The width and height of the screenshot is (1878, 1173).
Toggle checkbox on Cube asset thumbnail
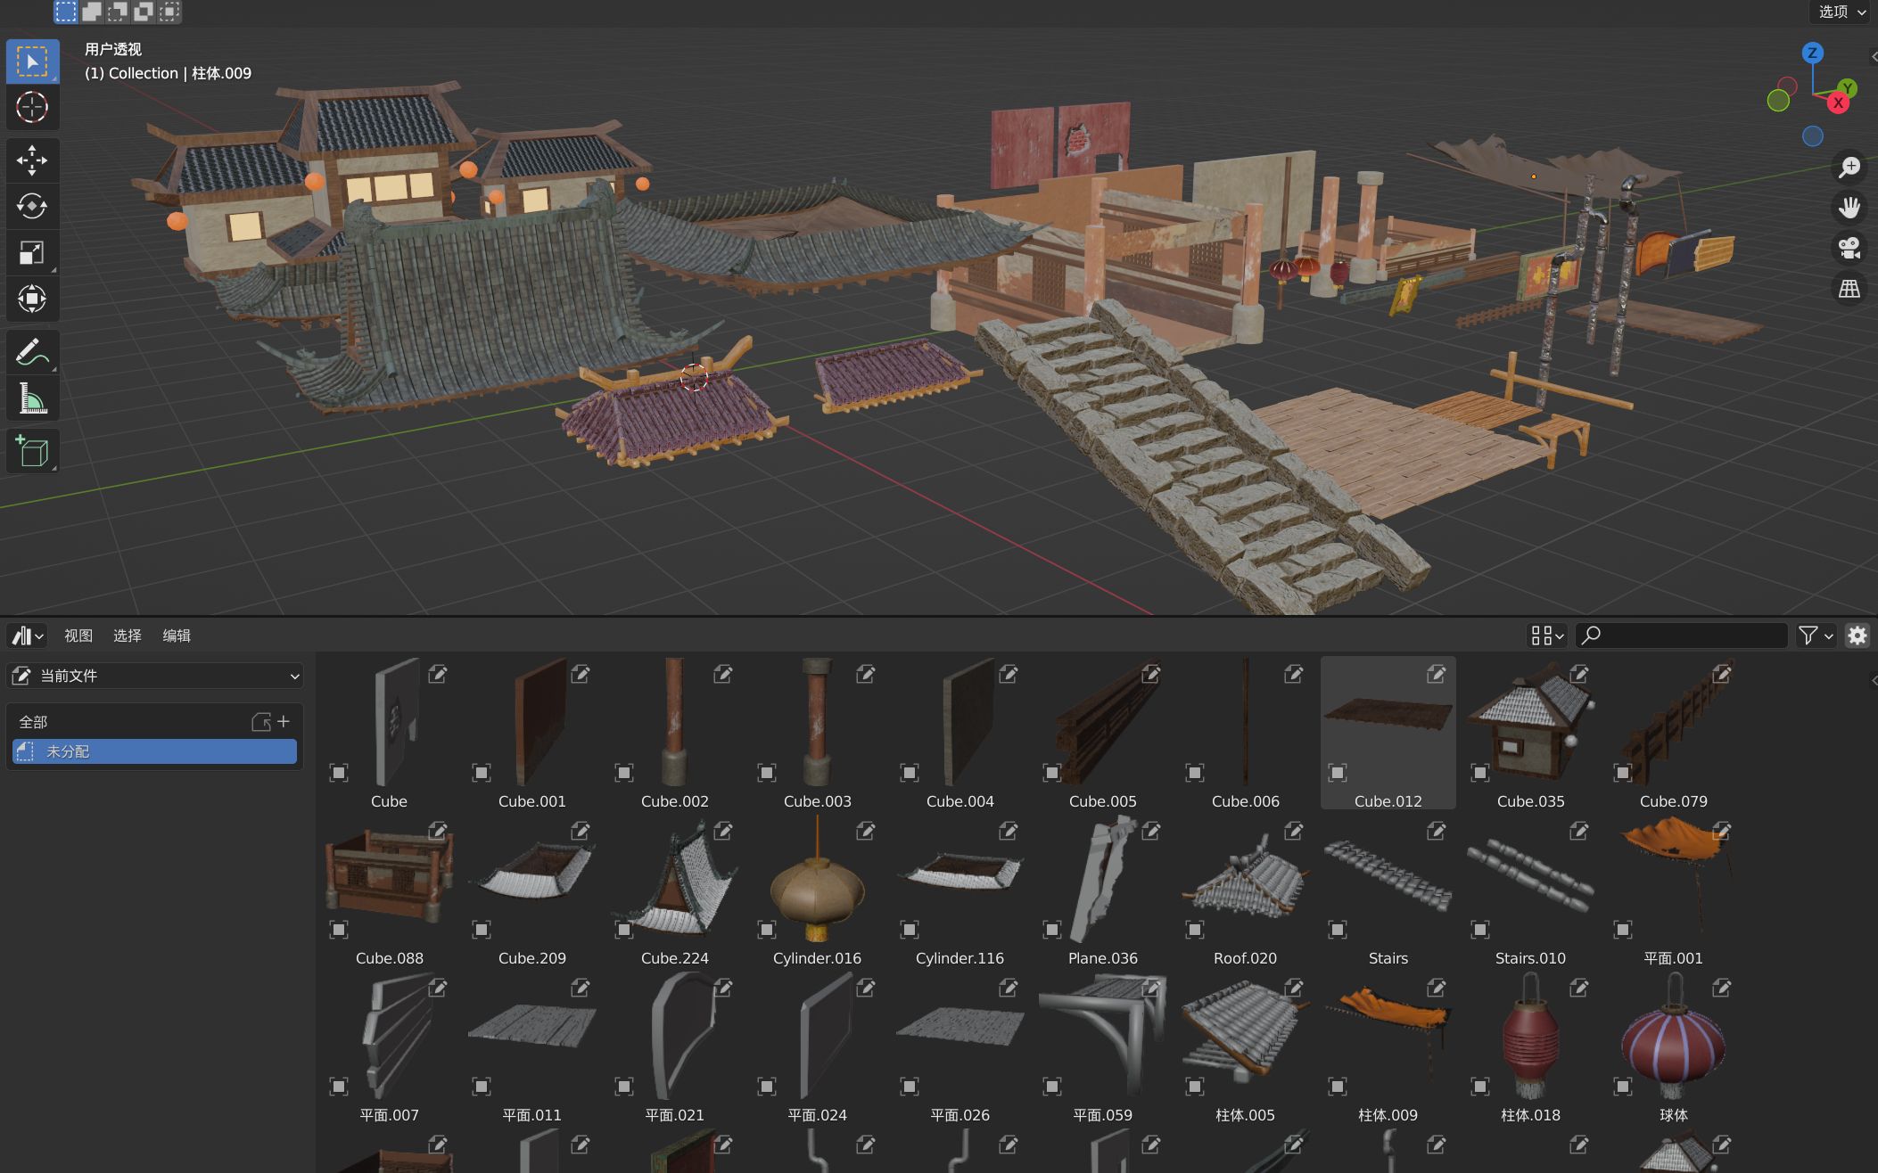(x=340, y=773)
